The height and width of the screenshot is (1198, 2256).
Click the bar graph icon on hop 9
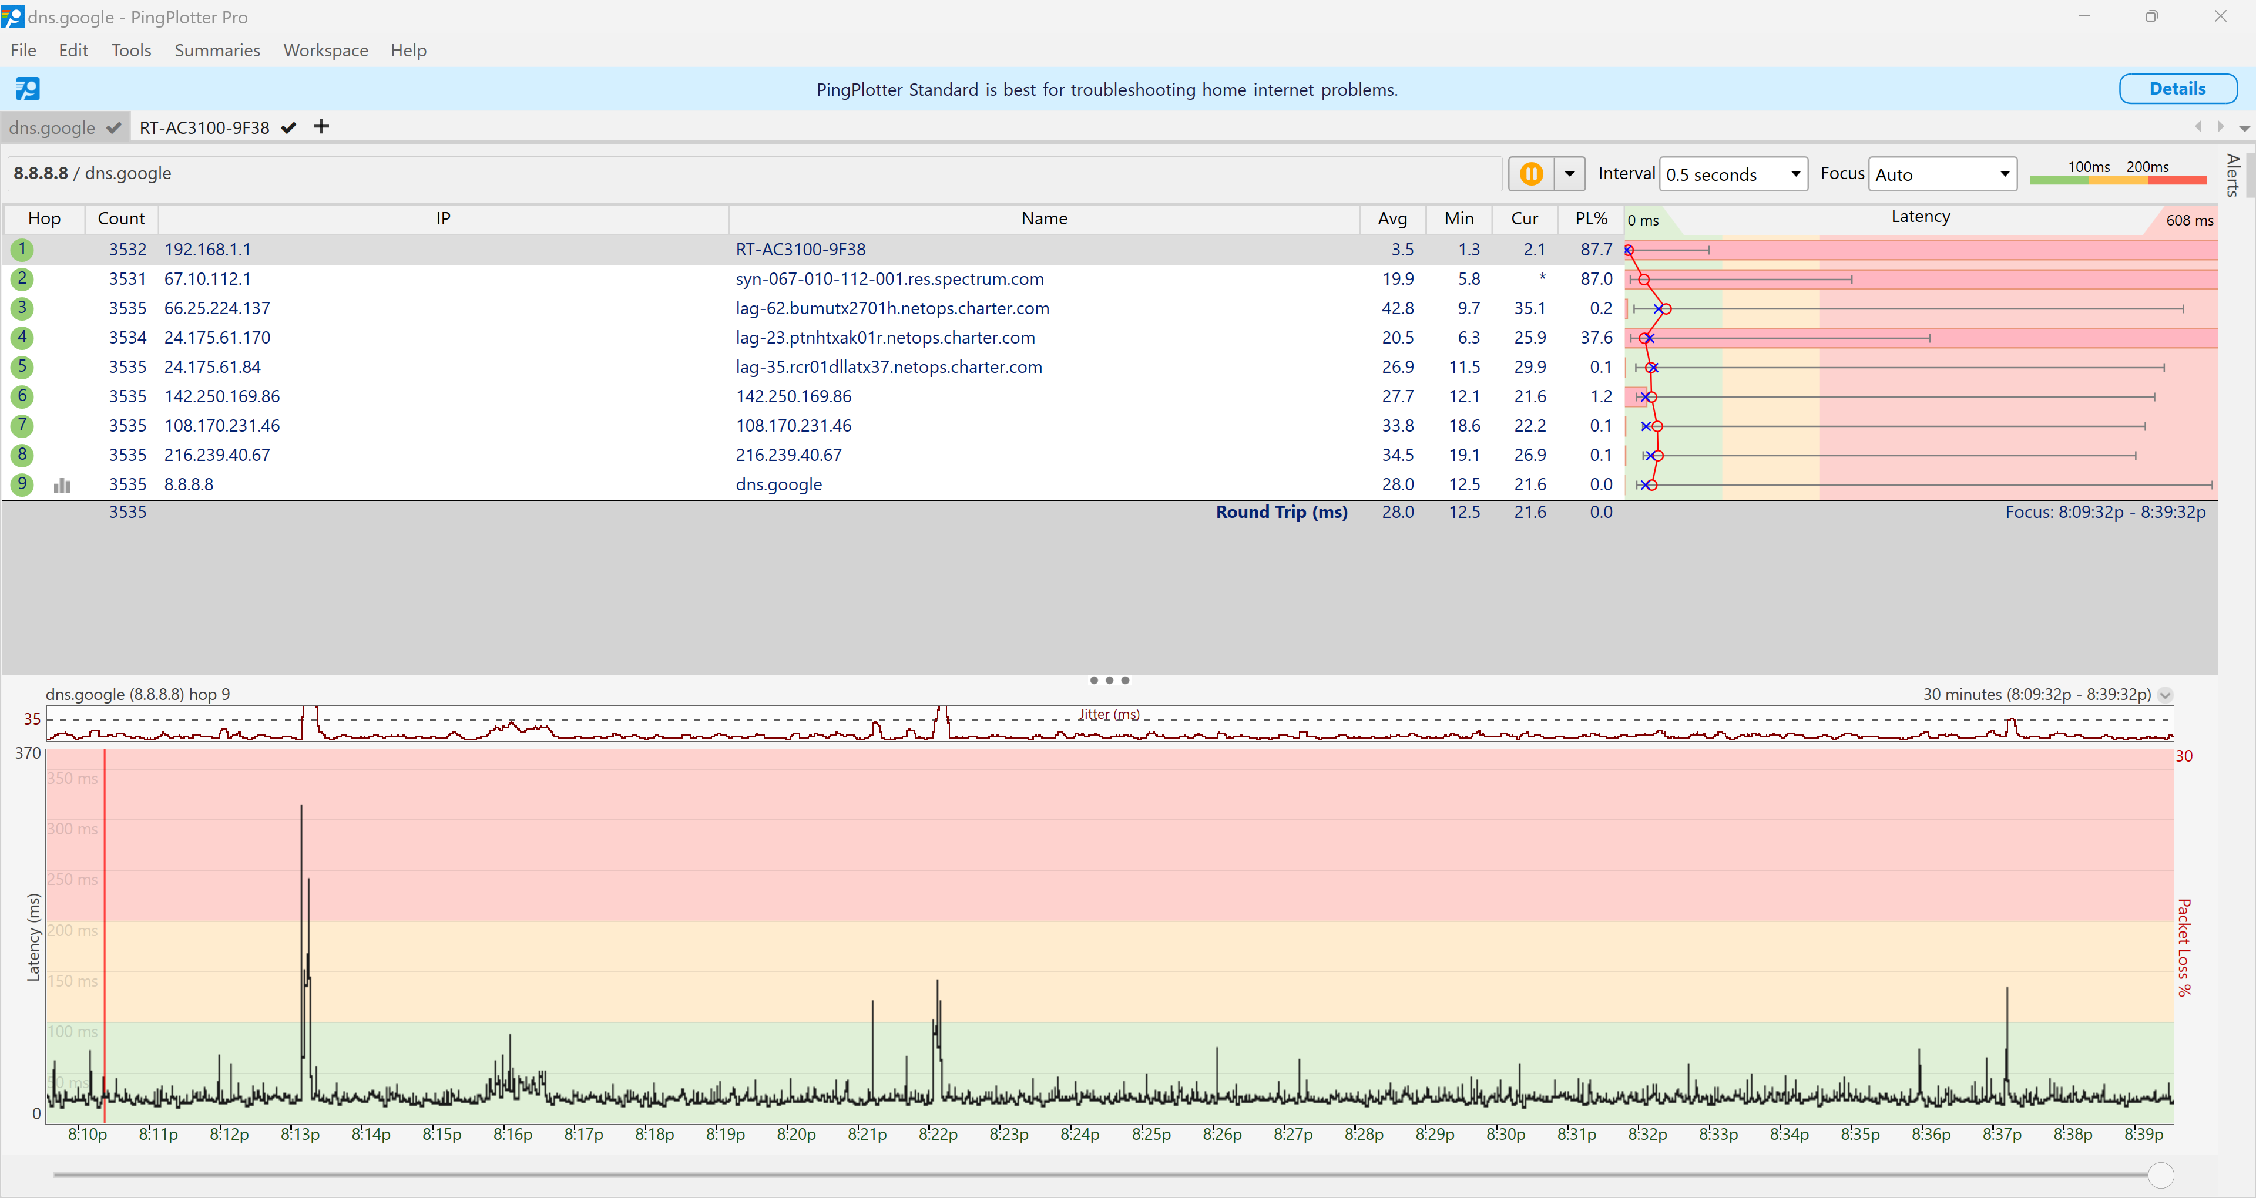[x=62, y=485]
